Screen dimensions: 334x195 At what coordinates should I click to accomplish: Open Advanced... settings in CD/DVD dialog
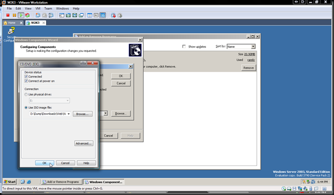point(83,144)
